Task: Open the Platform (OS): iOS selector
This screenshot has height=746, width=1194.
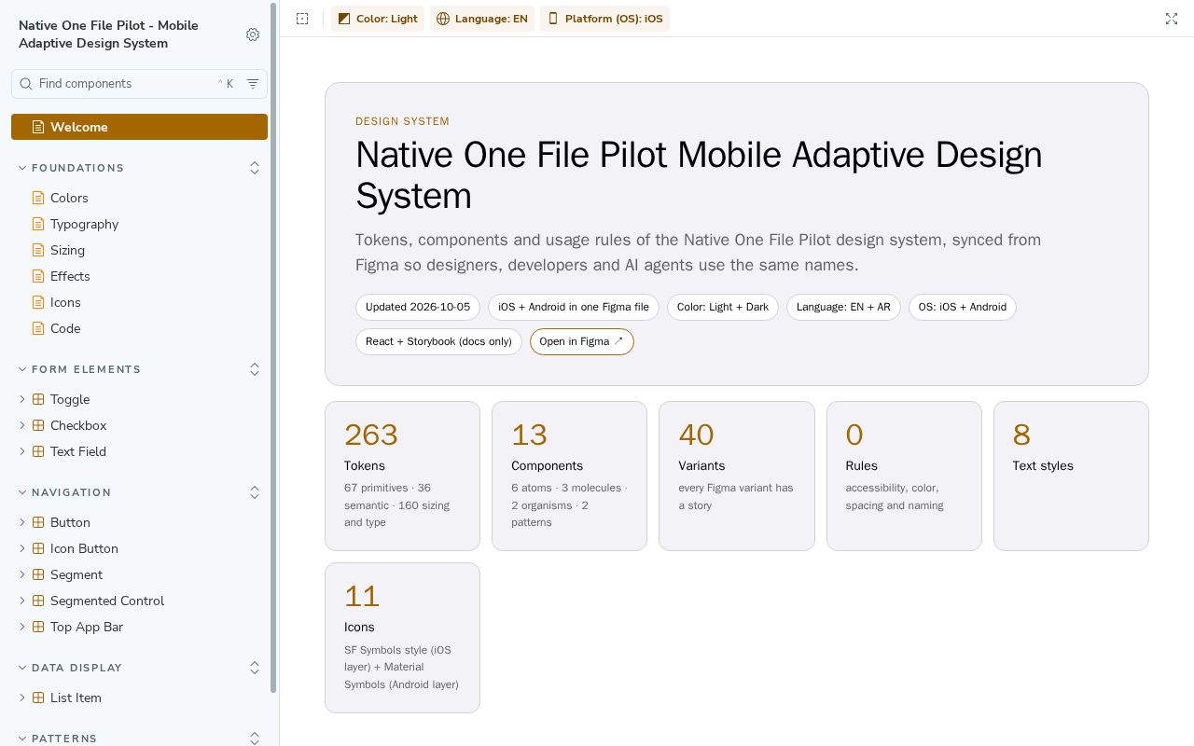Action: coord(604,19)
